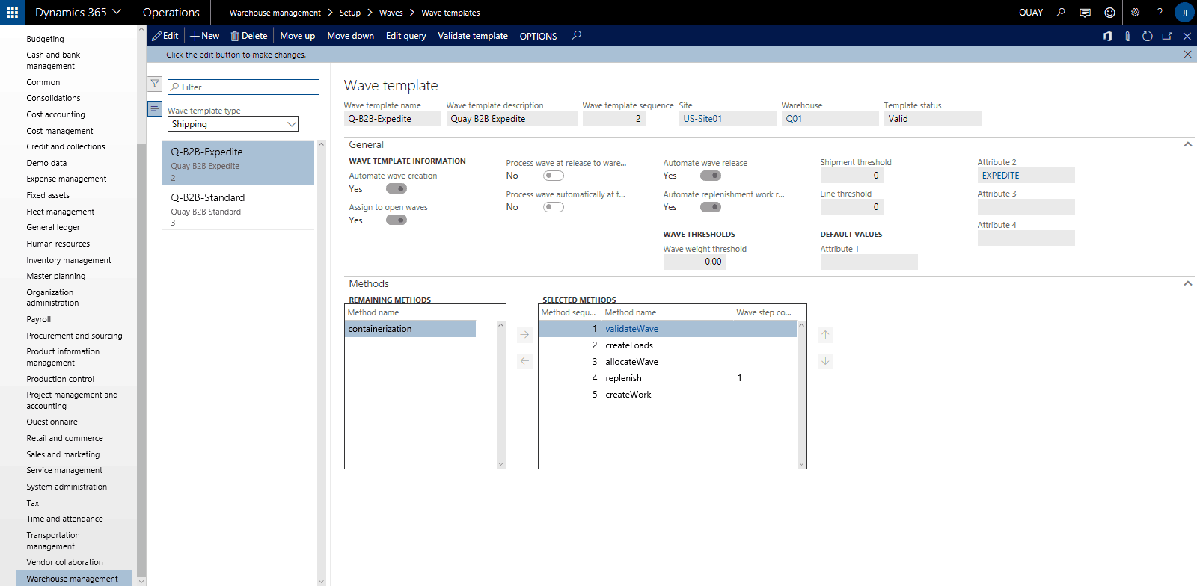Open the validateWave method link

pyautogui.click(x=632, y=329)
